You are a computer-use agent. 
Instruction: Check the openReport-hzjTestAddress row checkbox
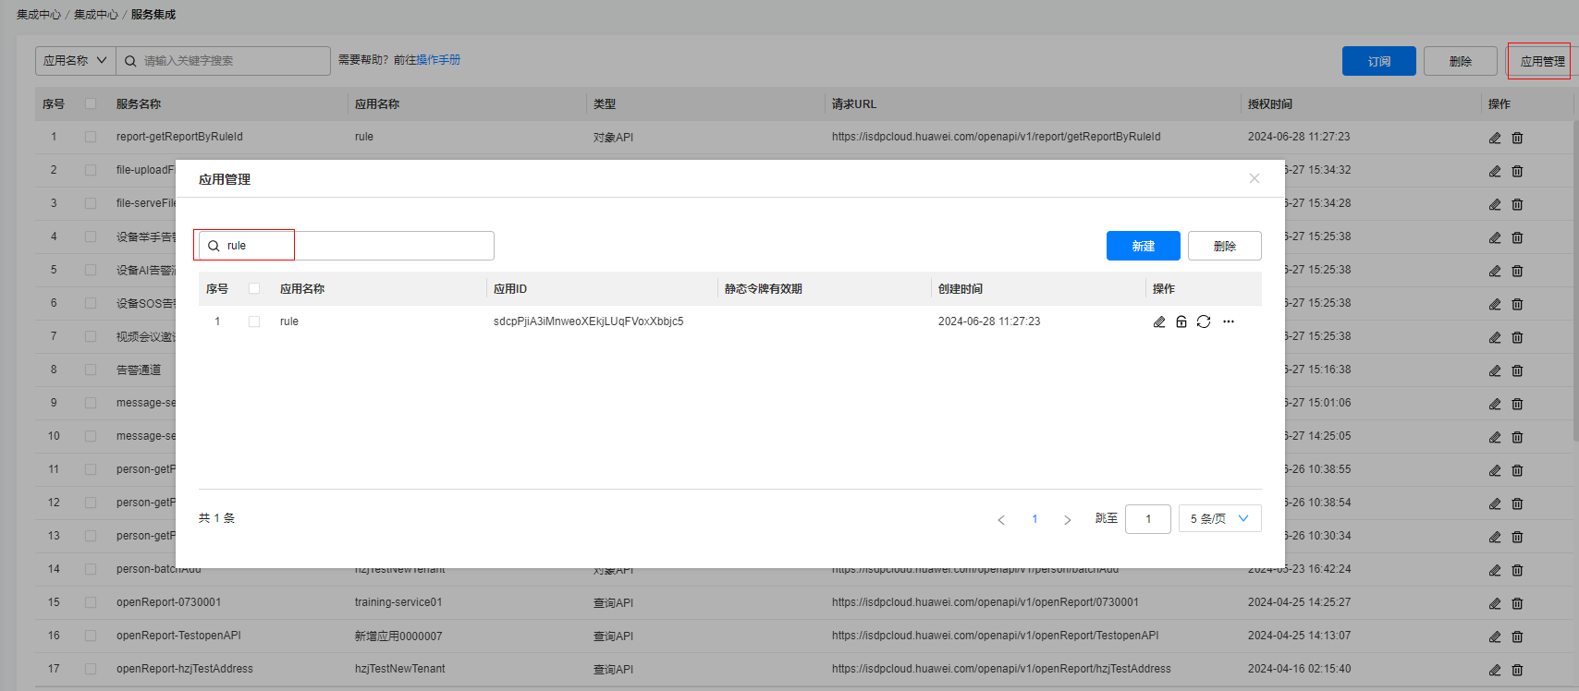tap(91, 669)
